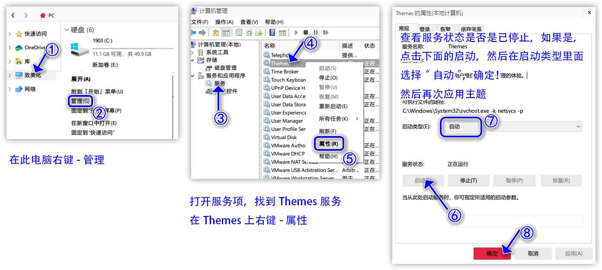
Task: Click the pause service toolbar icon
Action: click(316, 32)
